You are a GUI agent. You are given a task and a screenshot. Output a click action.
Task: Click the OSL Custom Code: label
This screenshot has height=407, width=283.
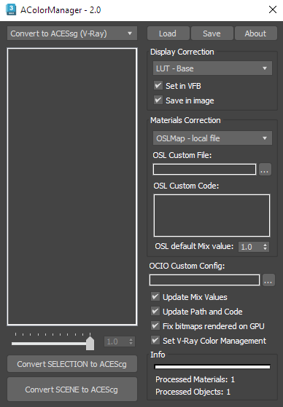pyautogui.click(x=186, y=186)
